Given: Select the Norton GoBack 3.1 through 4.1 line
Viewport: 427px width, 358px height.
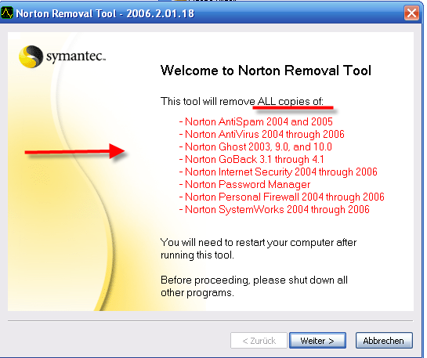Looking at the screenshot, I should click(x=251, y=159).
